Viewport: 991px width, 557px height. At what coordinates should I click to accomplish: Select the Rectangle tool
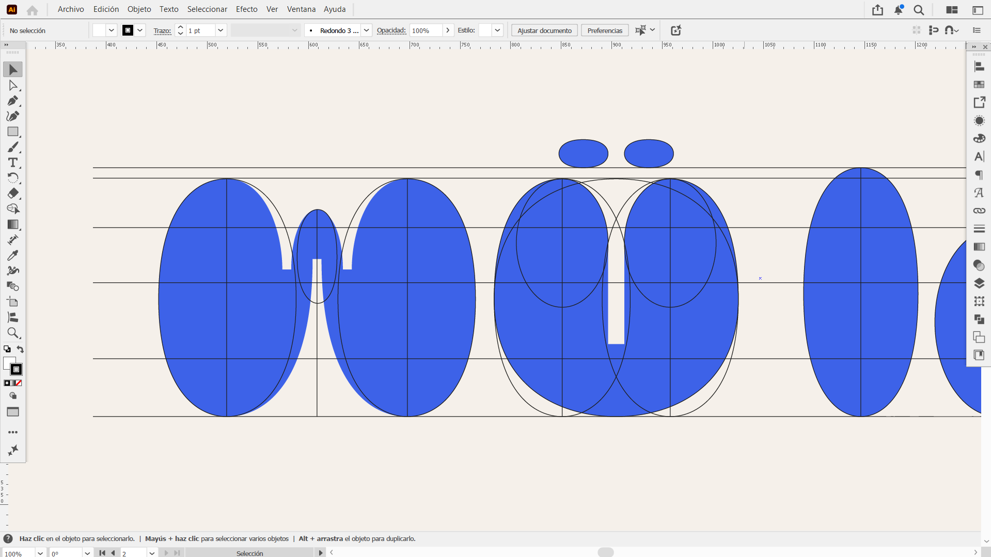pos(13,132)
